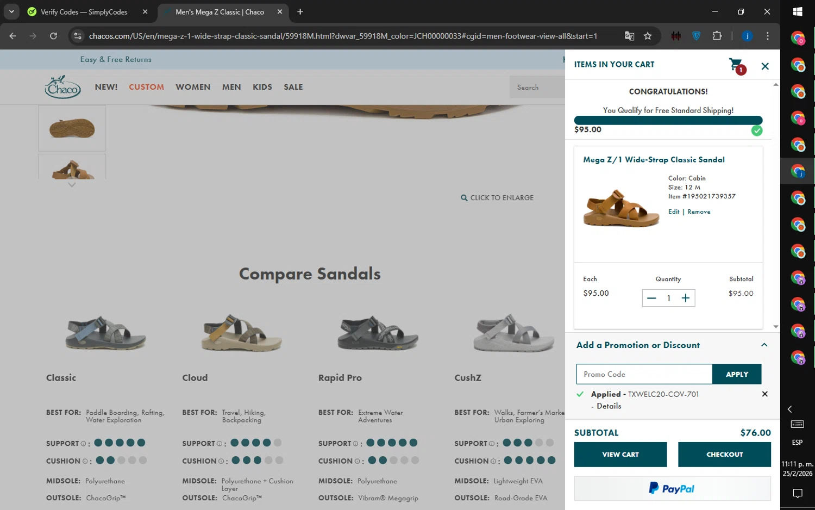This screenshot has width=815, height=510.
Task: Edit the cart item
Action: [674, 212]
